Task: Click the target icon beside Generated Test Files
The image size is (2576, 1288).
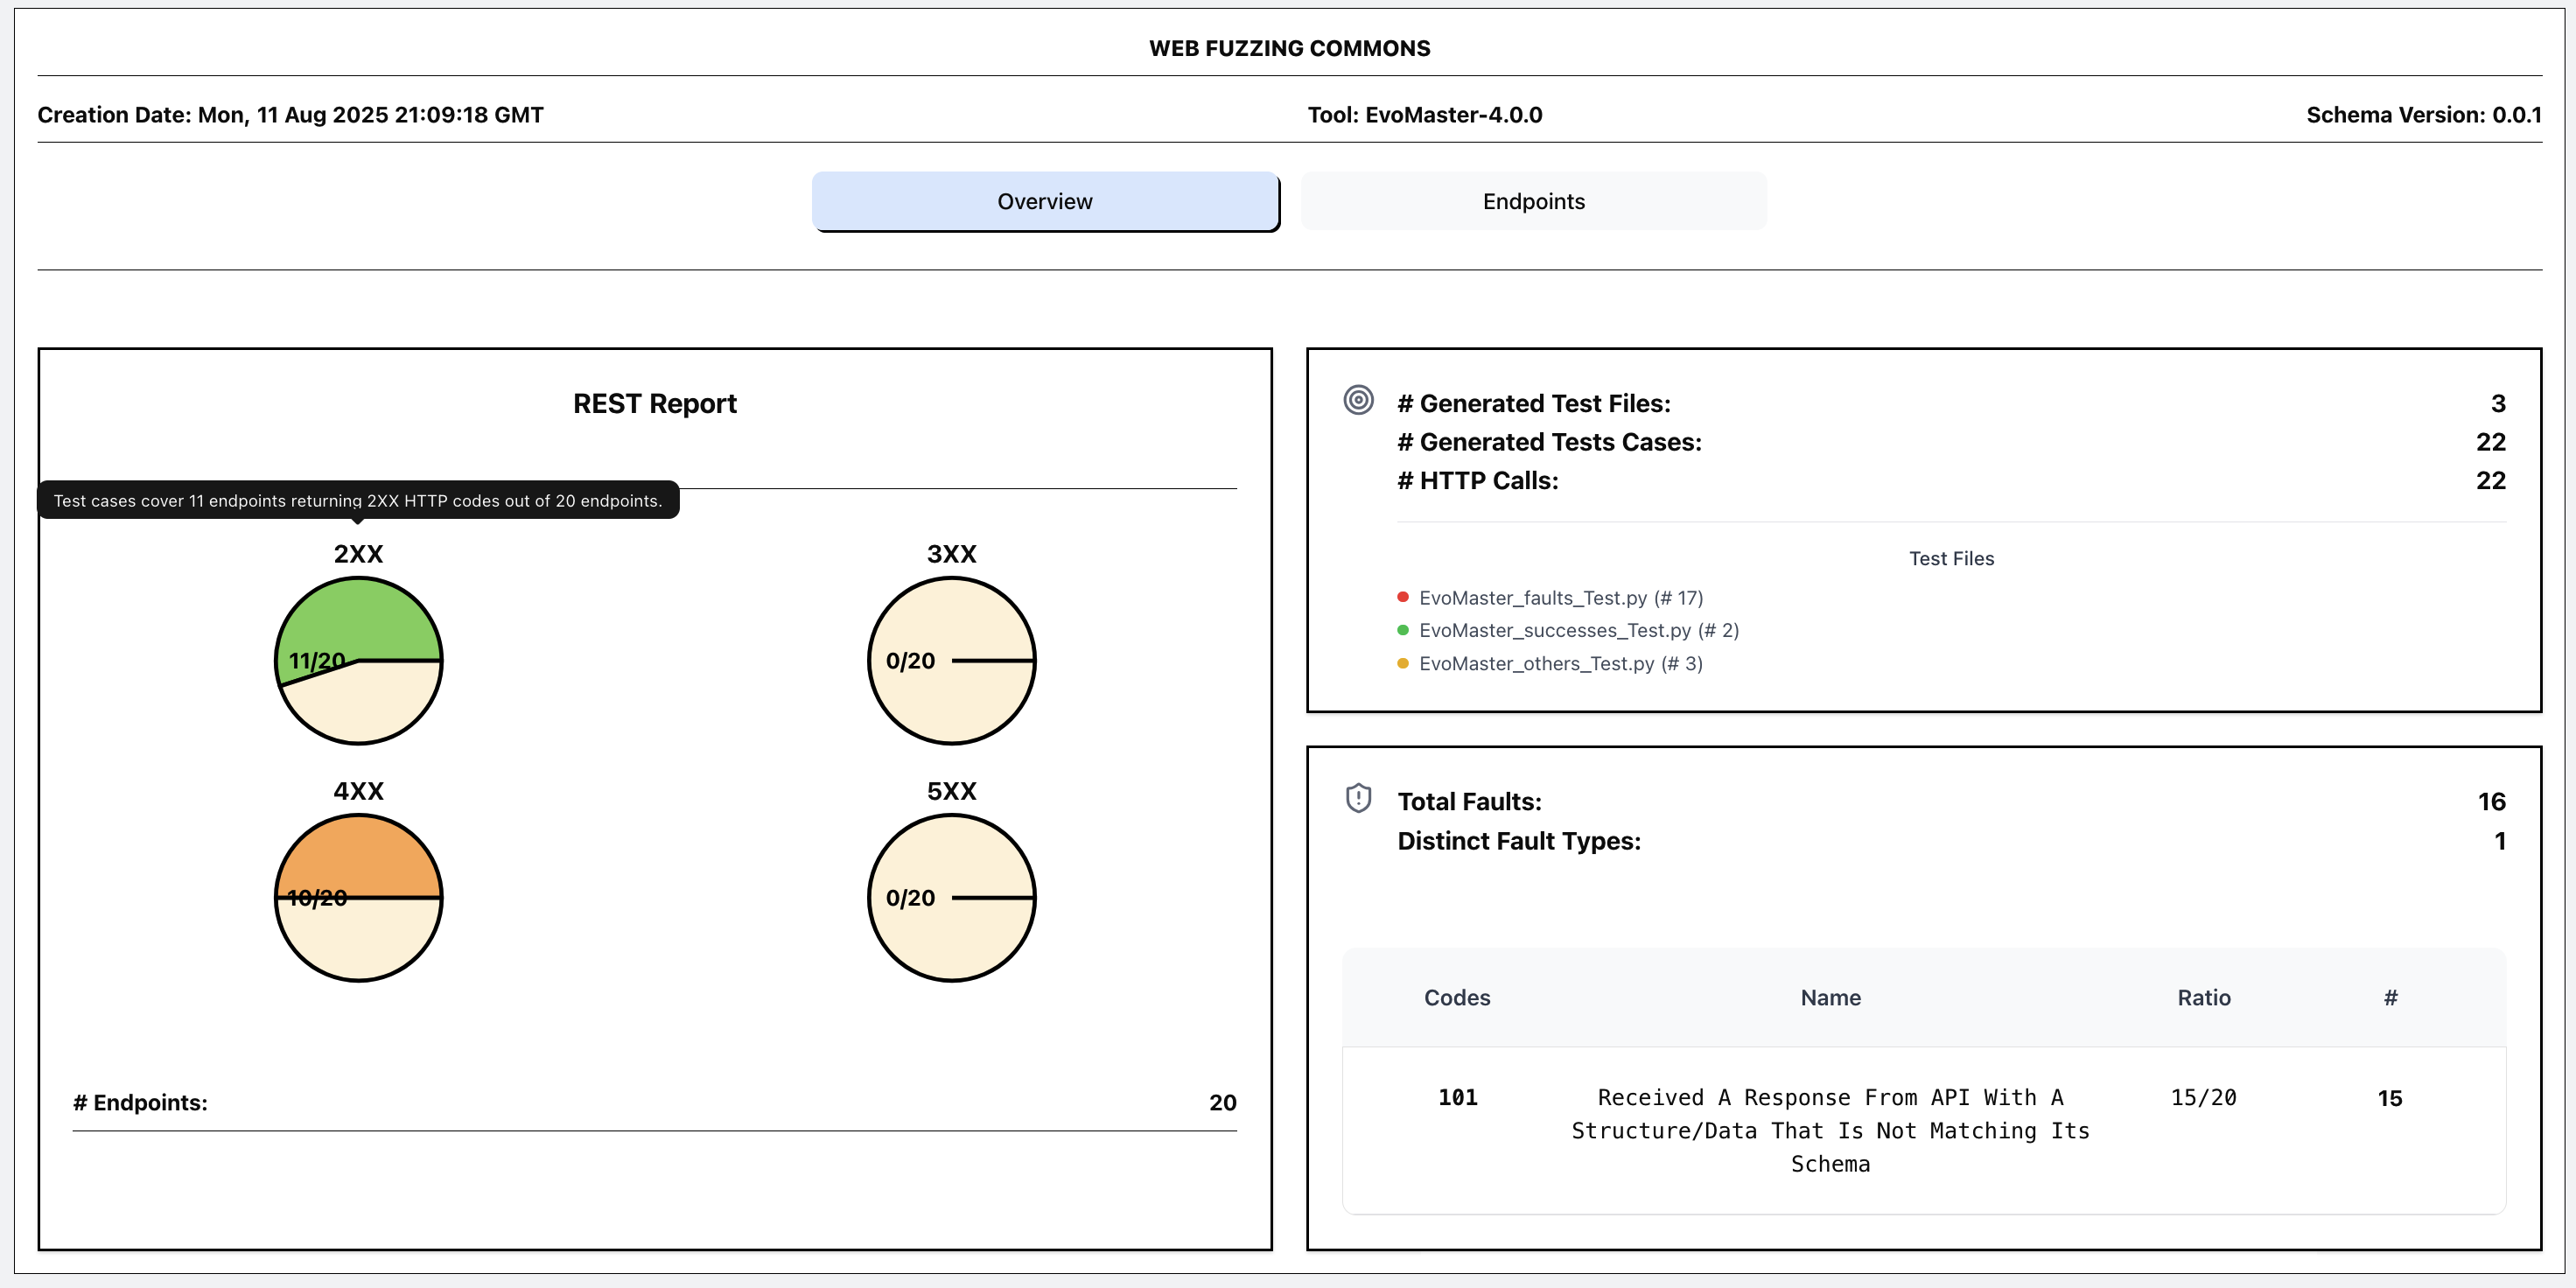Action: (1358, 400)
